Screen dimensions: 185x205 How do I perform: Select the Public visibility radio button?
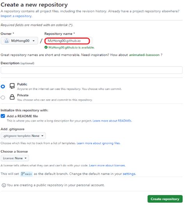3,87
